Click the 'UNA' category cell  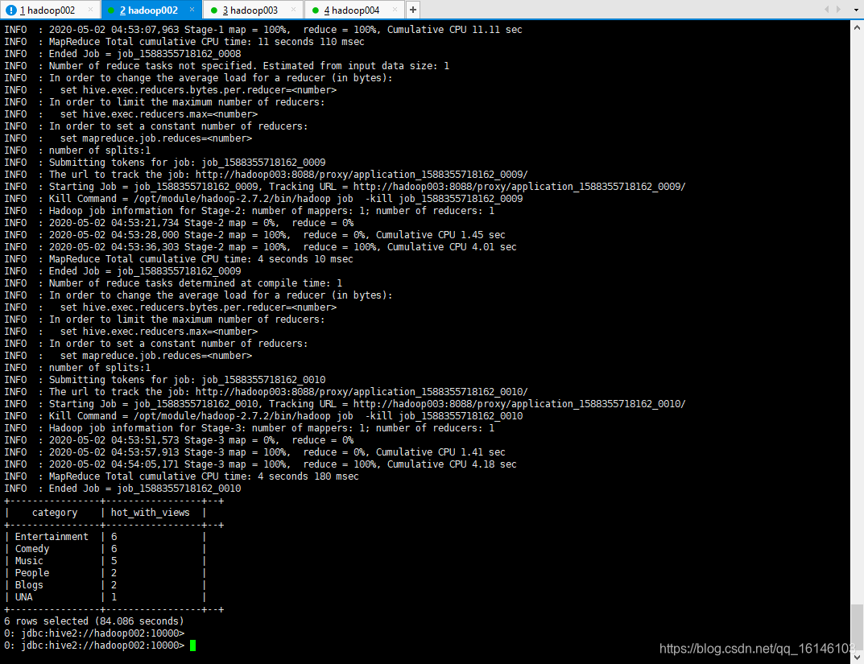pos(23,597)
